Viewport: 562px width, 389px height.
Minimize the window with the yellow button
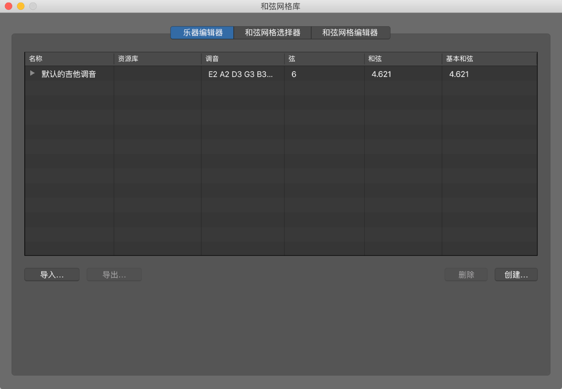pyautogui.click(x=20, y=6)
